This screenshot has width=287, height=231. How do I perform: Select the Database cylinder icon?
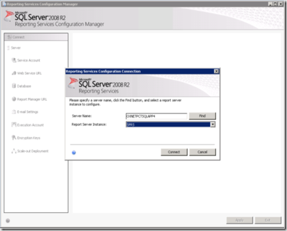(14, 86)
